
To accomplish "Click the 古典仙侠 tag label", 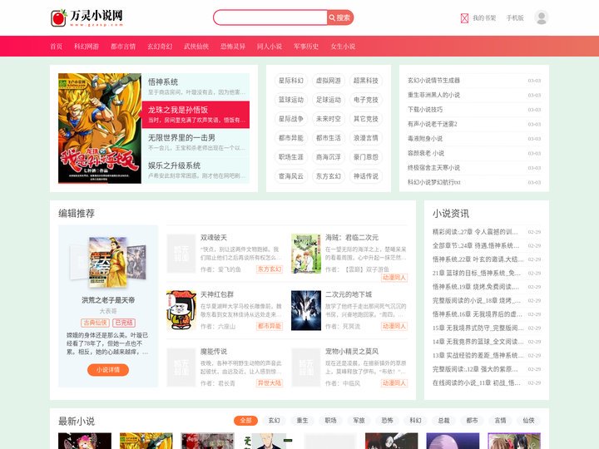I will point(95,323).
